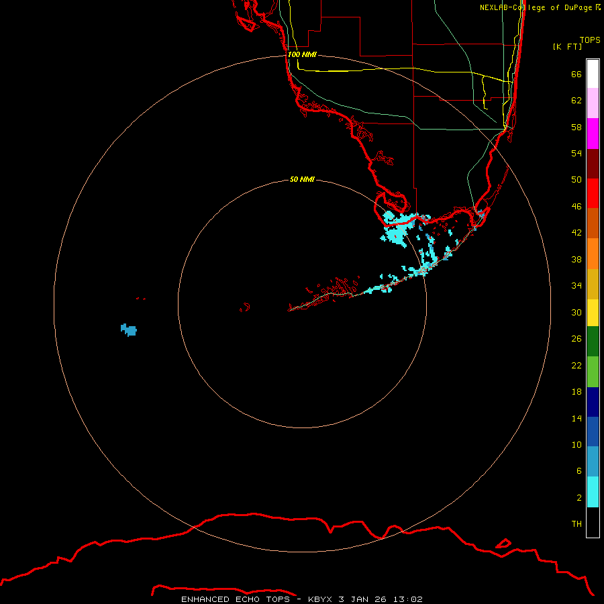Click the '3 JAN 26' date text
This screenshot has width=604, height=604.
click(x=362, y=599)
